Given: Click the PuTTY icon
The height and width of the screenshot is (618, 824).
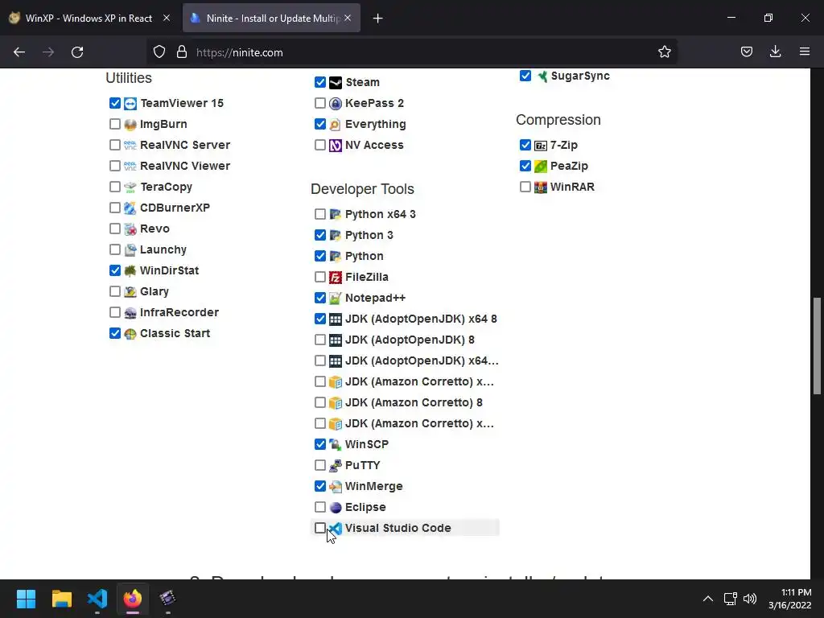Looking at the screenshot, I should click(x=336, y=466).
